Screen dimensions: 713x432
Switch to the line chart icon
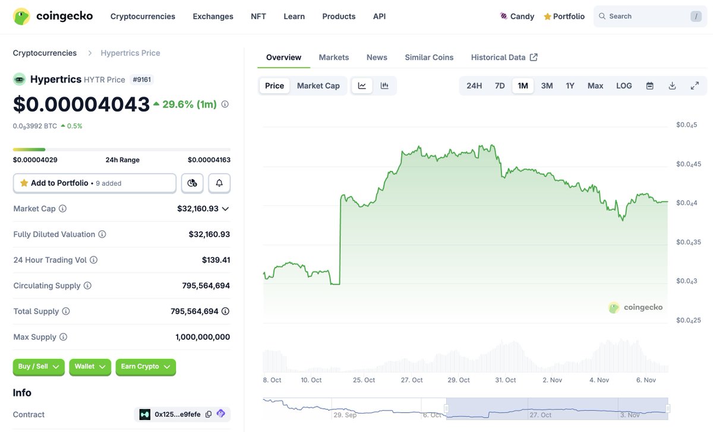tap(362, 86)
